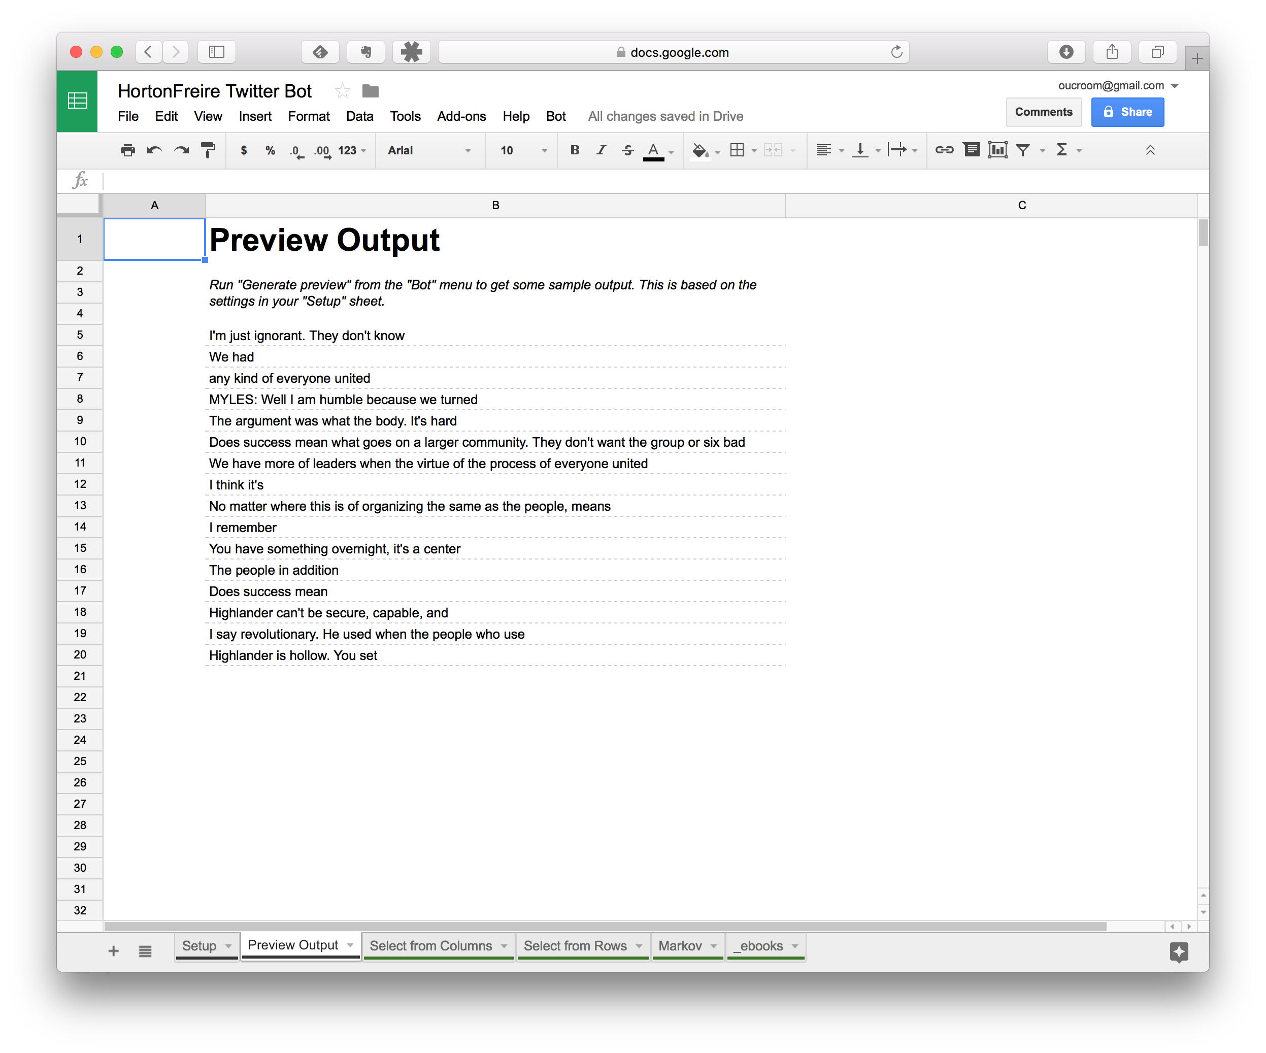Open the browser downloads icon
The height and width of the screenshot is (1053, 1266).
[x=1066, y=52]
